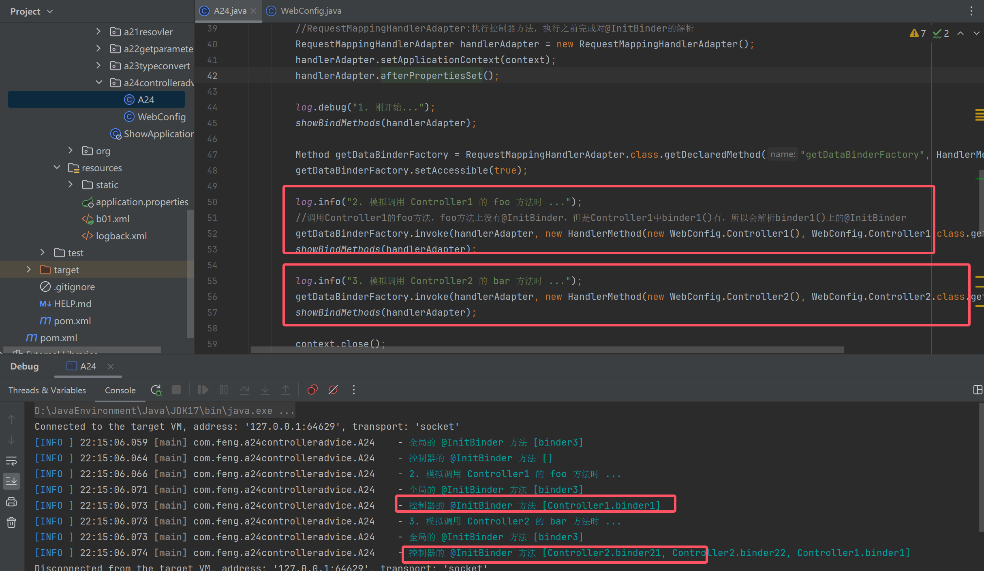
Task: Click the print console icon
Action: pos(11,502)
